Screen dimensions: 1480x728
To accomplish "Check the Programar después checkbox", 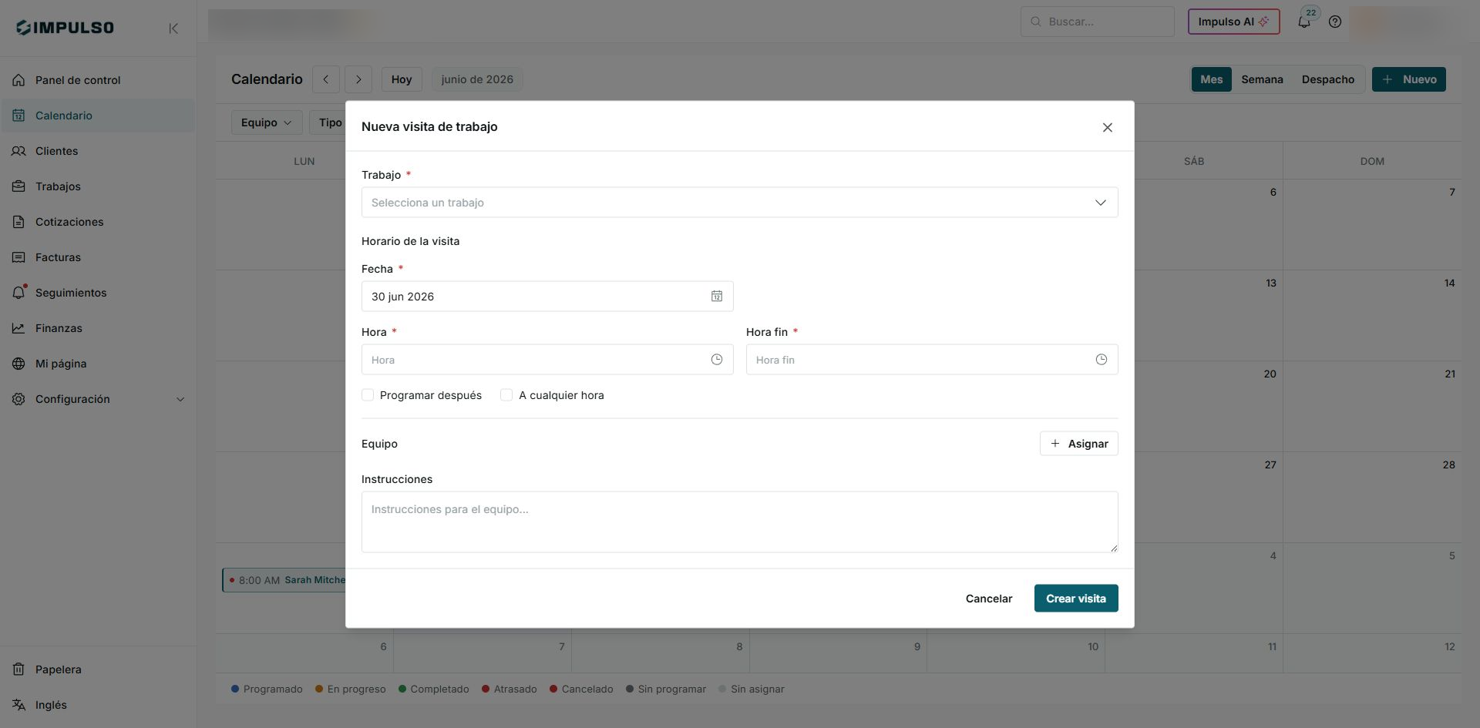I will click(x=368, y=395).
